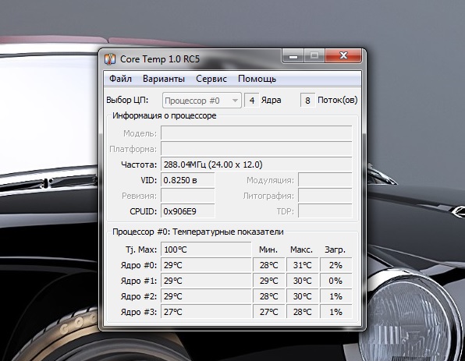Screen dimensions: 465x361
Task: Click Ядро #3 minimum temperature 27°C
Action: tap(269, 312)
